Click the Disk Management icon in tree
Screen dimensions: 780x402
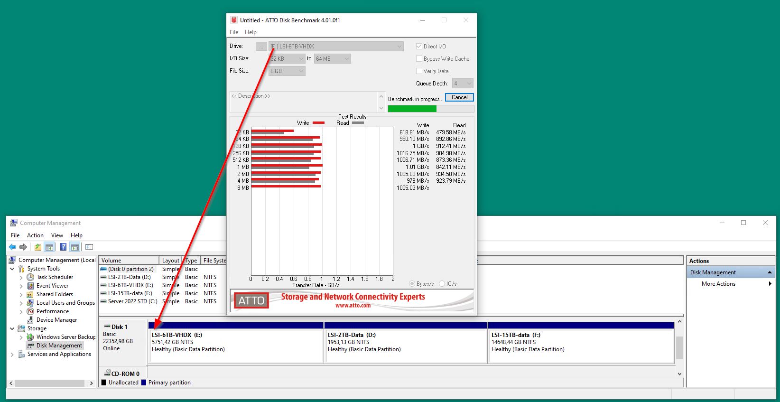(x=30, y=346)
